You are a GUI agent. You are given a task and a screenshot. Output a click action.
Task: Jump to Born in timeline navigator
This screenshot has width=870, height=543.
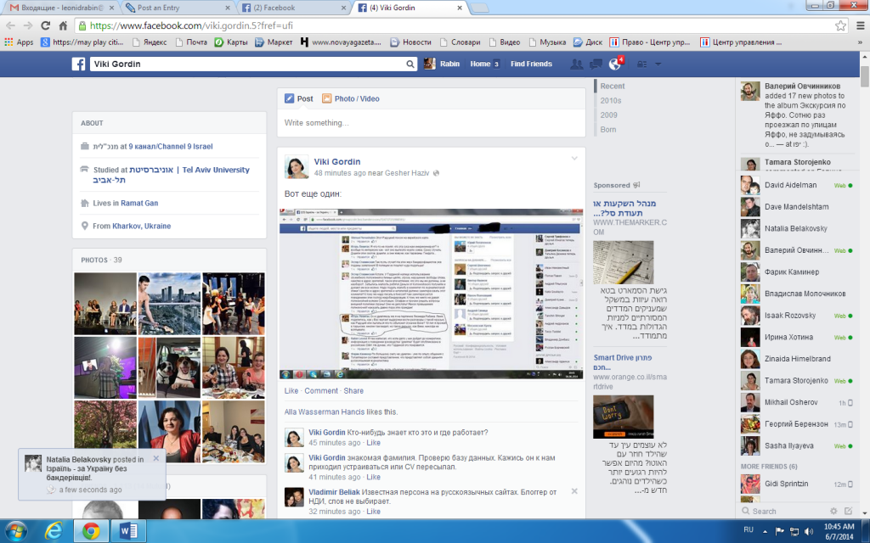[x=608, y=129]
